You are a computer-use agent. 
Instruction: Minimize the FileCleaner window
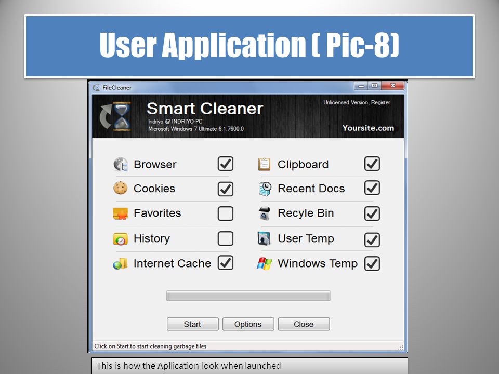[361, 86]
